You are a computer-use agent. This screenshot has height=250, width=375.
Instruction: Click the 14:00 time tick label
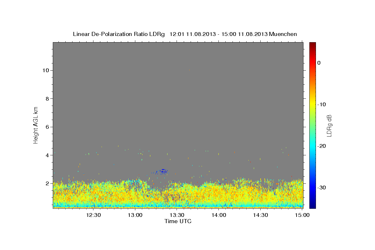(x=219, y=215)
